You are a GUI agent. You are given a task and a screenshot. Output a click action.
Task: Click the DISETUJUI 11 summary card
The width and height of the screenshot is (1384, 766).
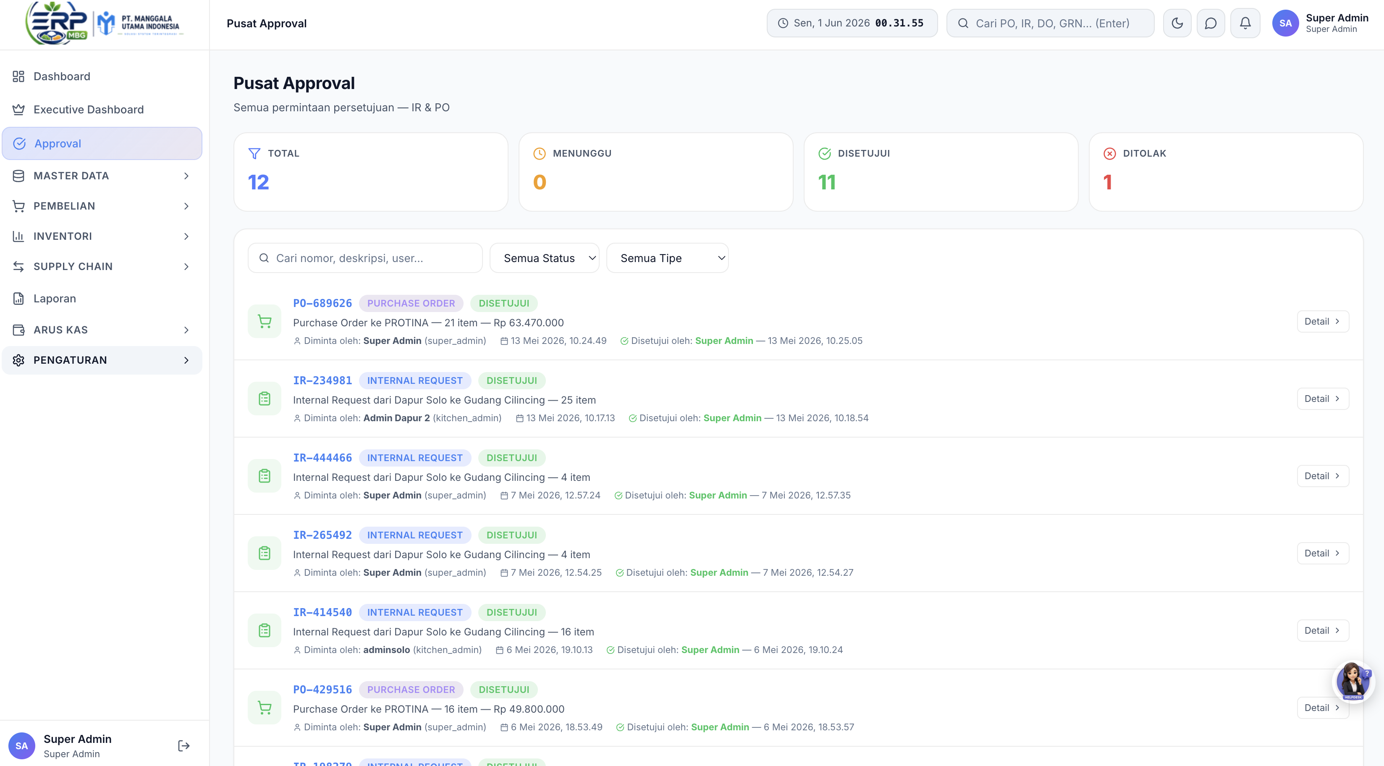[x=941, y=172]
